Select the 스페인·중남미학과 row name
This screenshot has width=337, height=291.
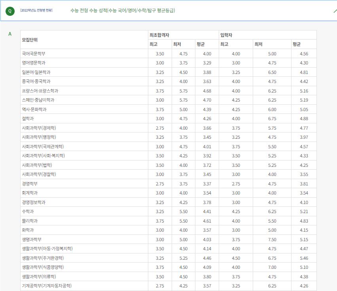[38, 100]
